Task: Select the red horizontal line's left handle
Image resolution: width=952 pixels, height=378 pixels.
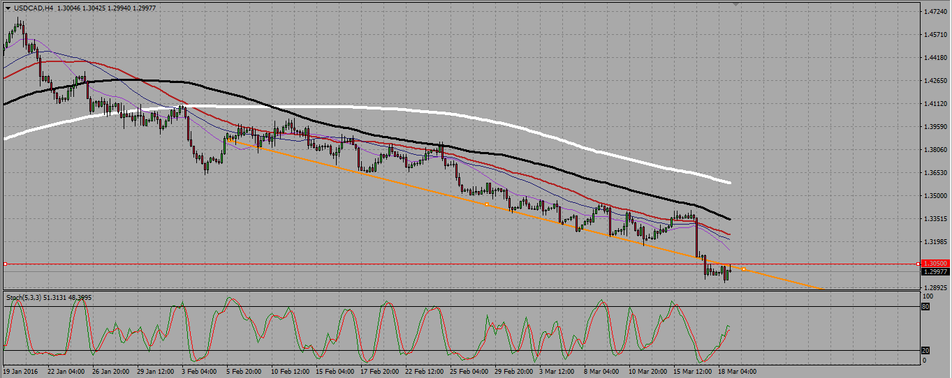Action: coord(5,264)
